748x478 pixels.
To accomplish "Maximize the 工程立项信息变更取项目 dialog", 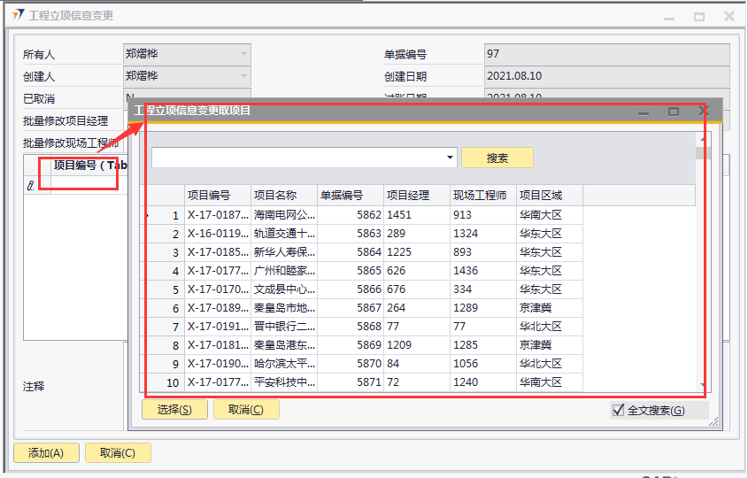I will 674,112.
